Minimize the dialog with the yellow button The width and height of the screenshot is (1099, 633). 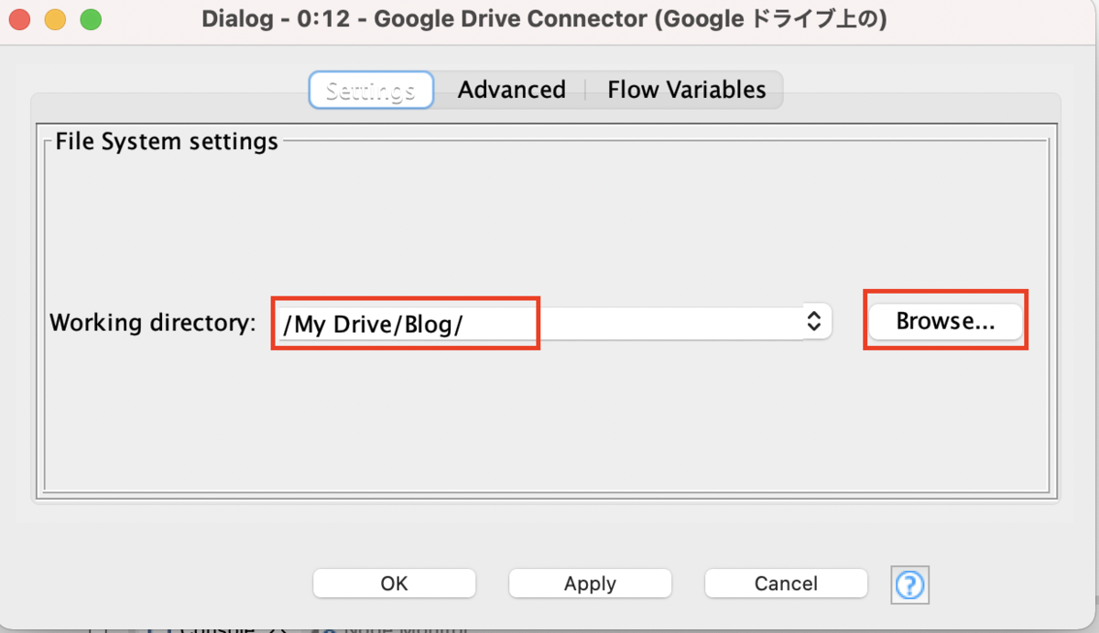pos(54,18)
